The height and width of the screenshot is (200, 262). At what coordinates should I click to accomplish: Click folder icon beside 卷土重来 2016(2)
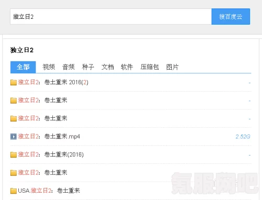point(14,82)
